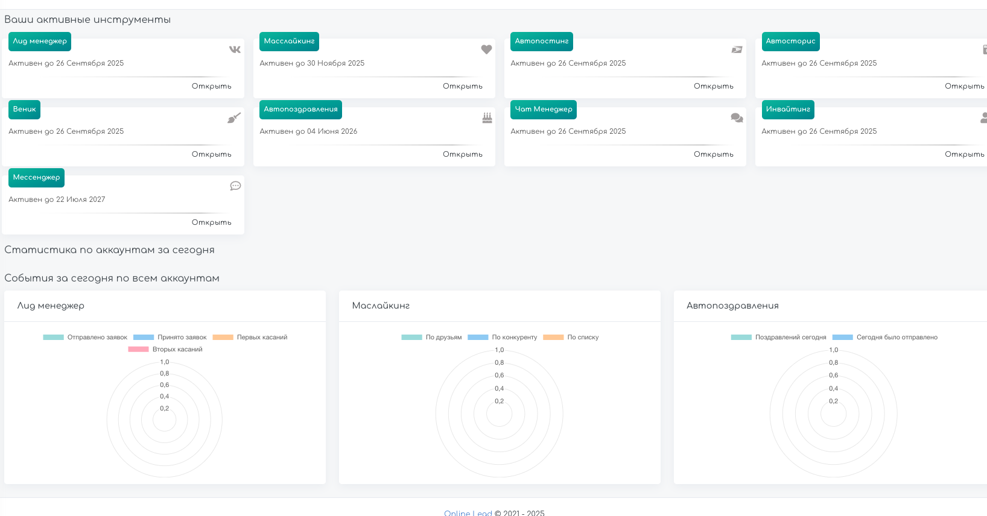Click the chat bubbles icon on Чат Менеджер card
Viewport: 987px width, 516px height.
(737, 118)
